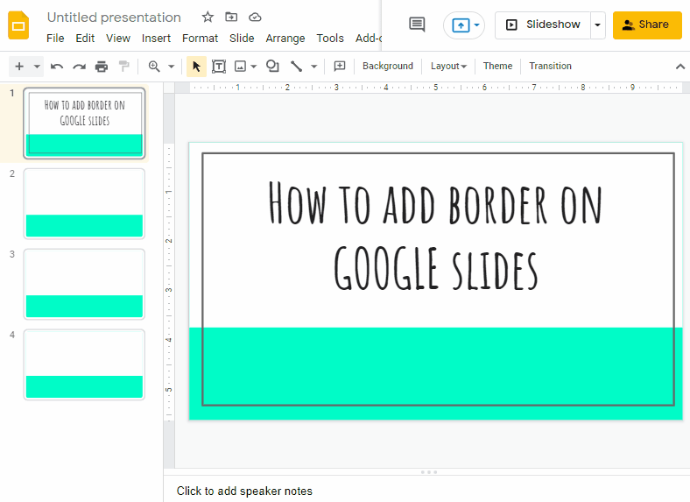Viewport: 690px width, 502px height.
Task: Start the Slideshow
Action: 543,25
